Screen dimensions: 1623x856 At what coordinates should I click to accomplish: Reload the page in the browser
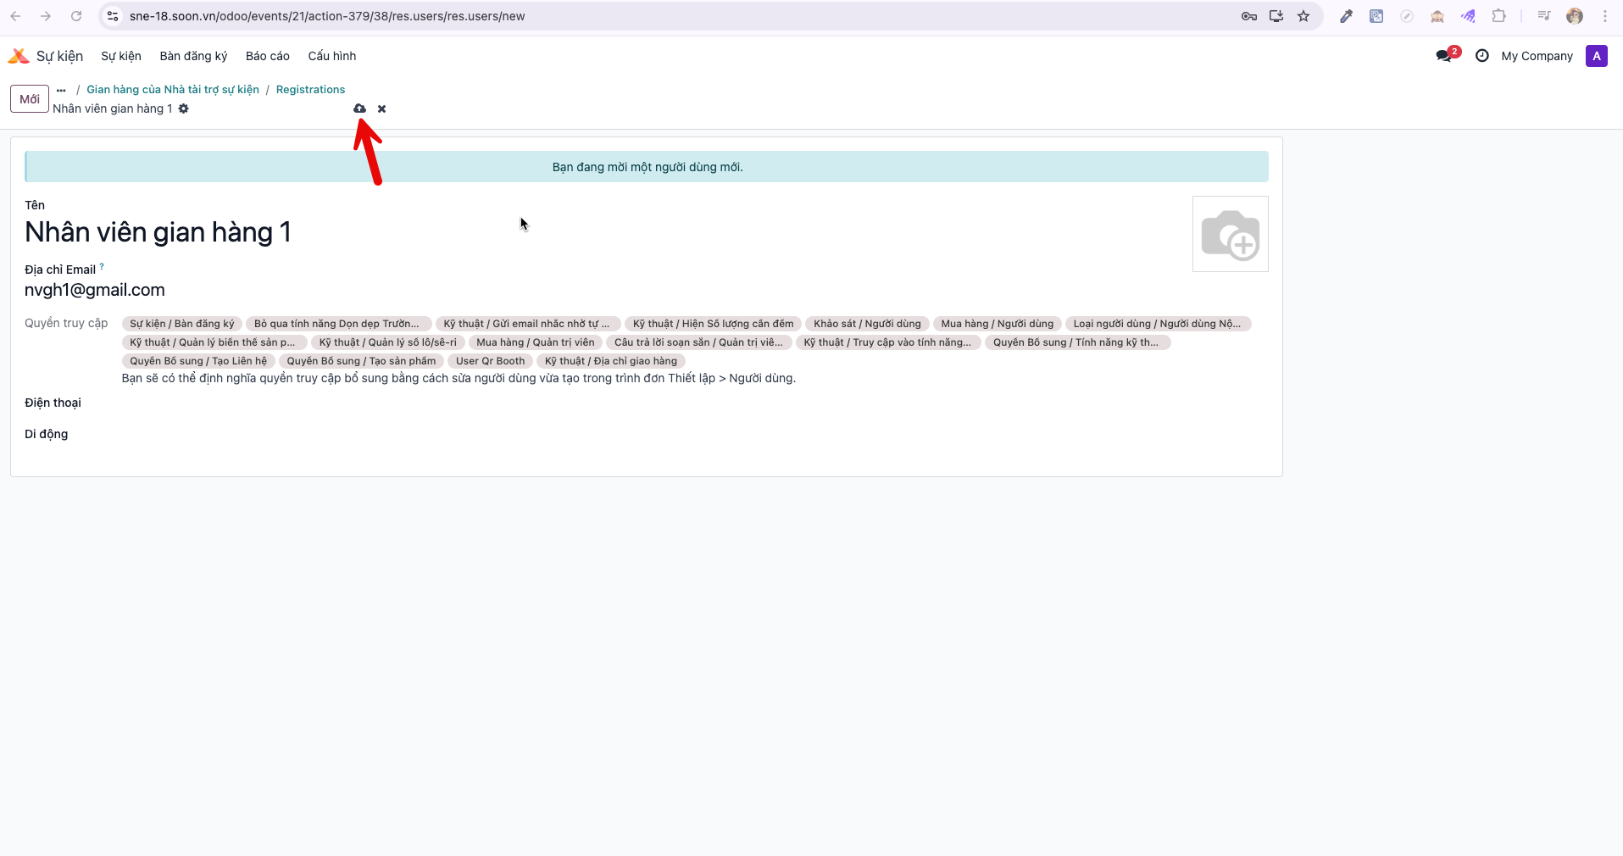(76, 16)
